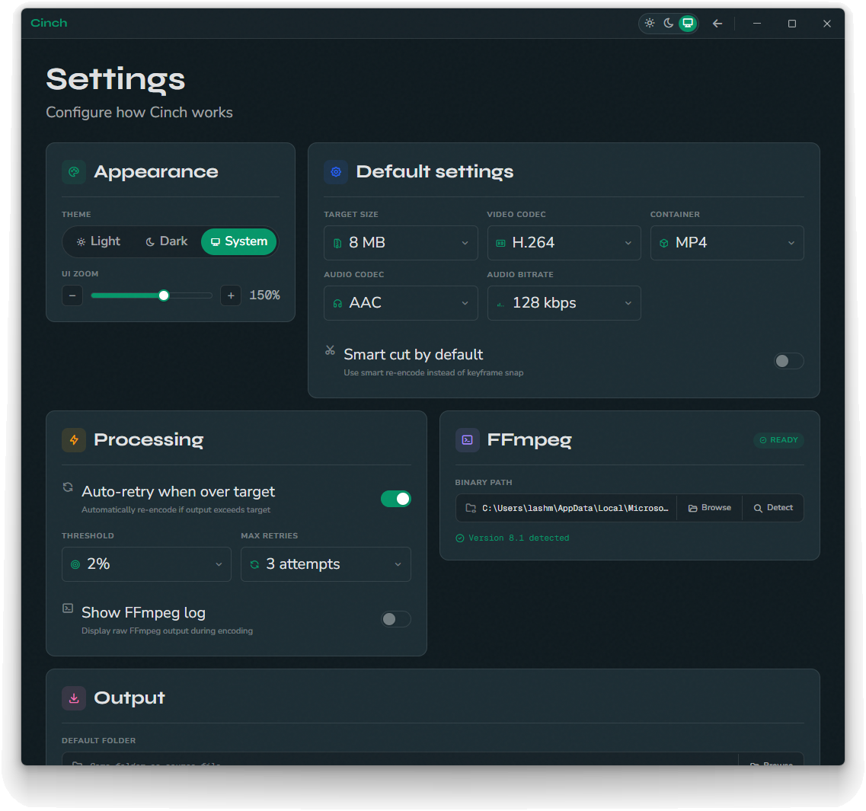Click the FFmpeg terminal icon
Screen dimensions: 866x811
468,440
